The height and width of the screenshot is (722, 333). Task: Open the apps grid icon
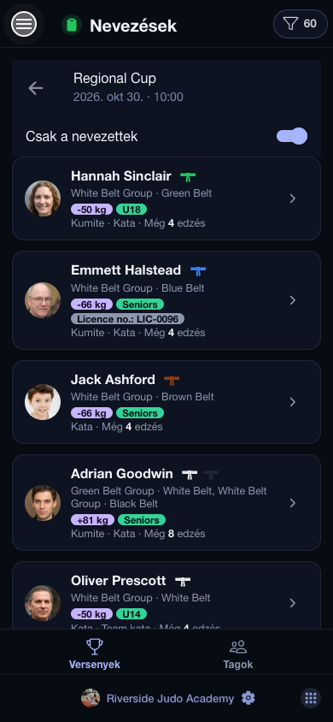[311, 698]
